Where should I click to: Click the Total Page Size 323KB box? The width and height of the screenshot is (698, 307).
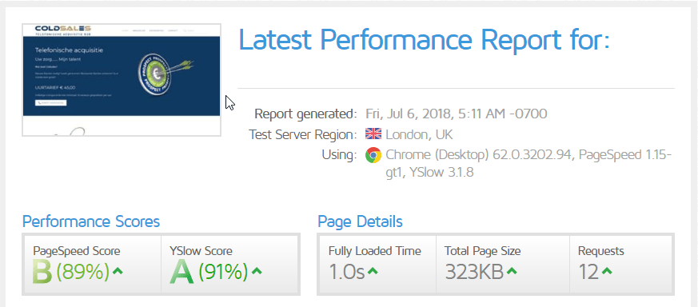(503, 265)
